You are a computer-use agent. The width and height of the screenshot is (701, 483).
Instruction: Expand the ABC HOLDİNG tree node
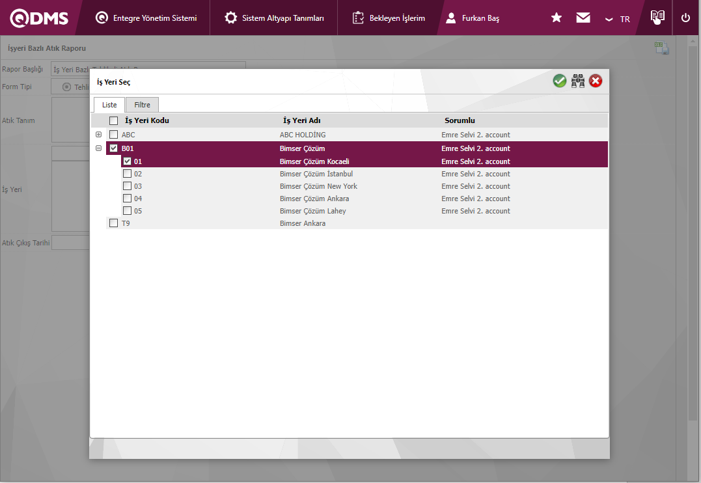[99, 135]
